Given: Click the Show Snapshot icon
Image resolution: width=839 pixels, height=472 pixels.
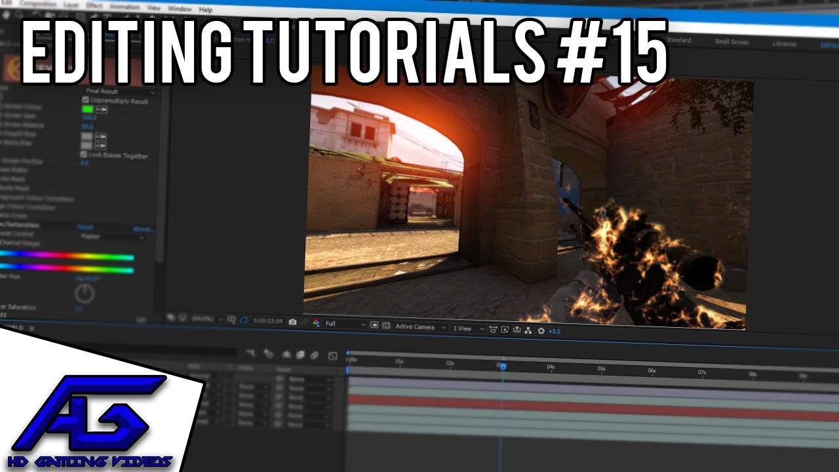Looking at the screenshot, I should click(x=305, y=322).
